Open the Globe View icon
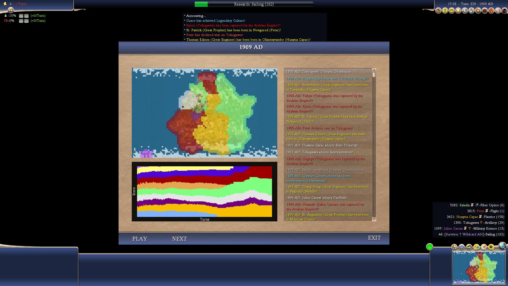The width and height of the screenshot is (508, 286). pyautogui.click(x=502, y=246)
